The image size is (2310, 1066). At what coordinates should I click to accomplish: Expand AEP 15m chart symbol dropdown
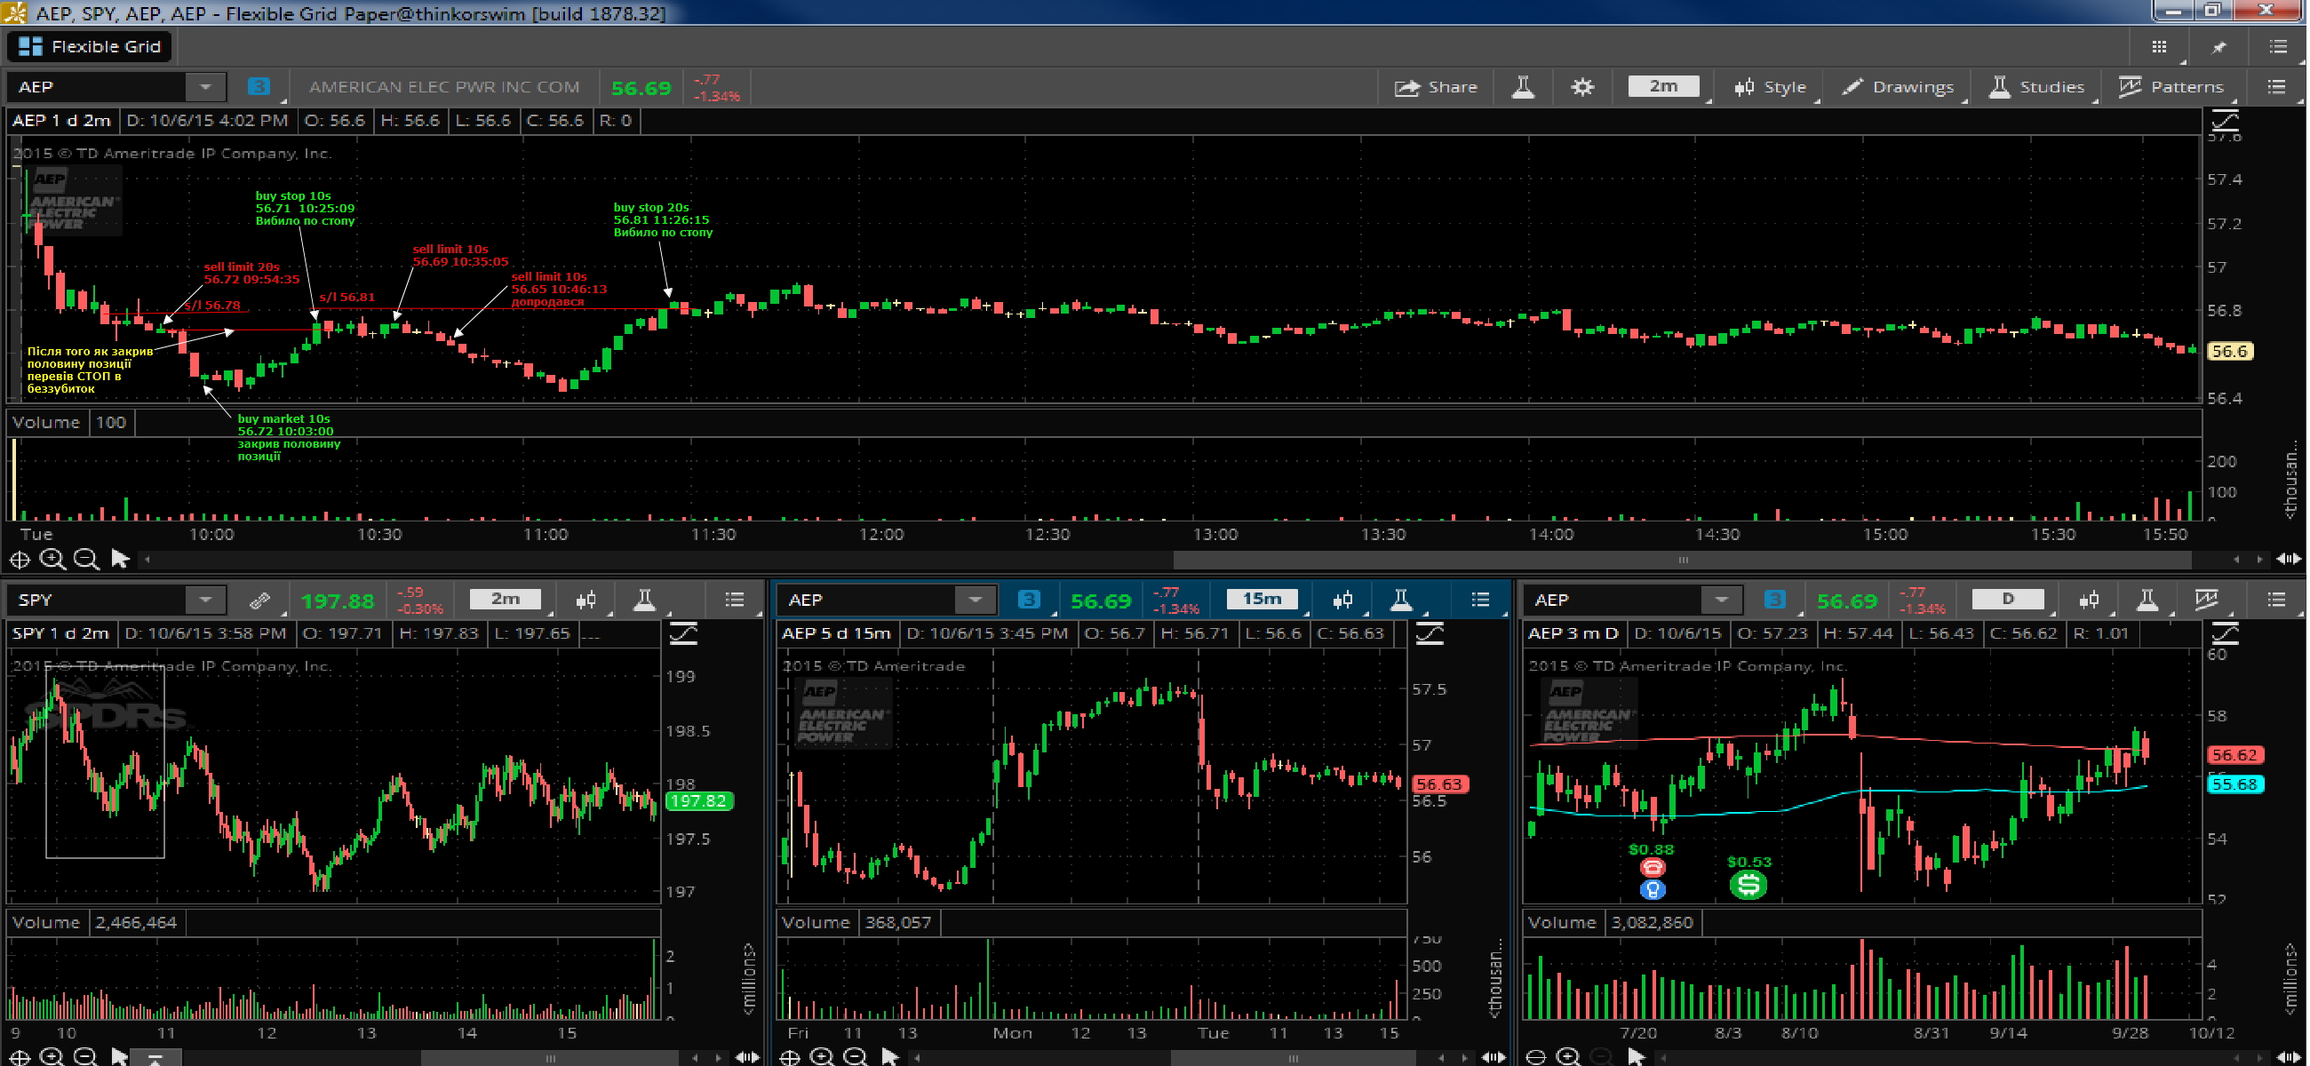tap(976, 600)
